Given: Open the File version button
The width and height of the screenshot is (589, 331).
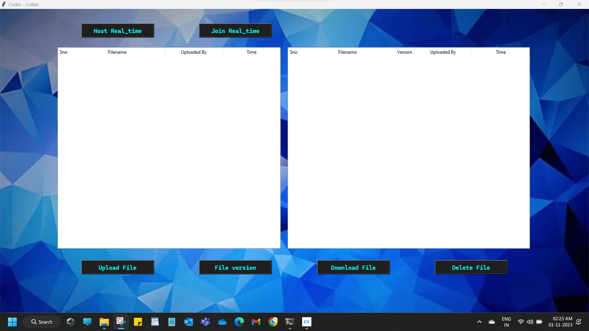Looking at the screenshot, I should [x=235, y=268].
